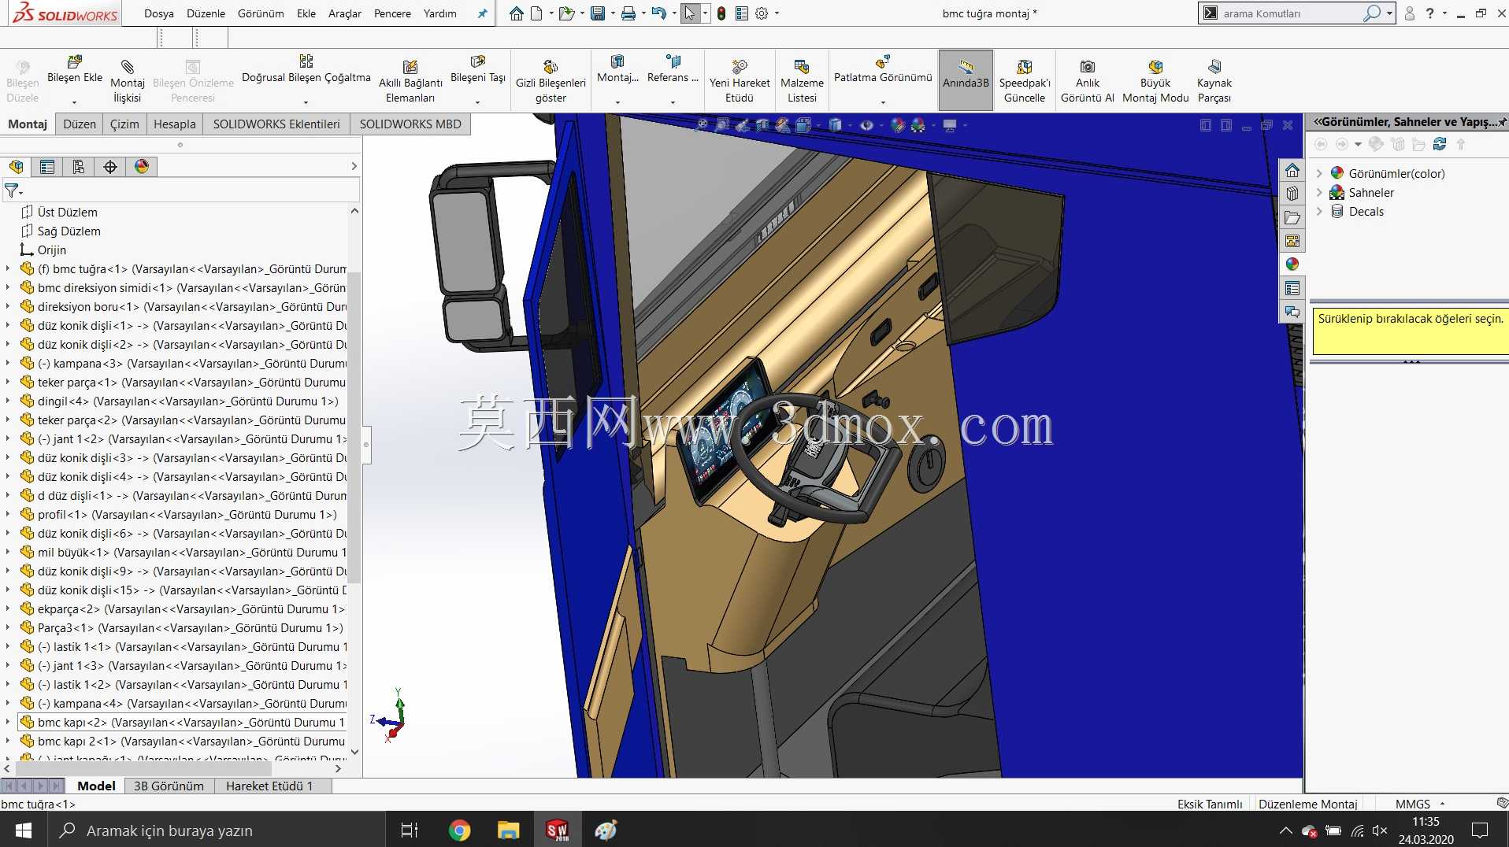
Task: Click the arama Komutları search field
Action: click(1290, 13)
